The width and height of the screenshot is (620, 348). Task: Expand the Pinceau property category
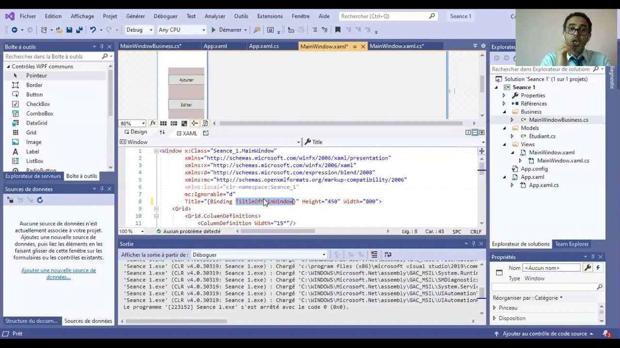495,308
